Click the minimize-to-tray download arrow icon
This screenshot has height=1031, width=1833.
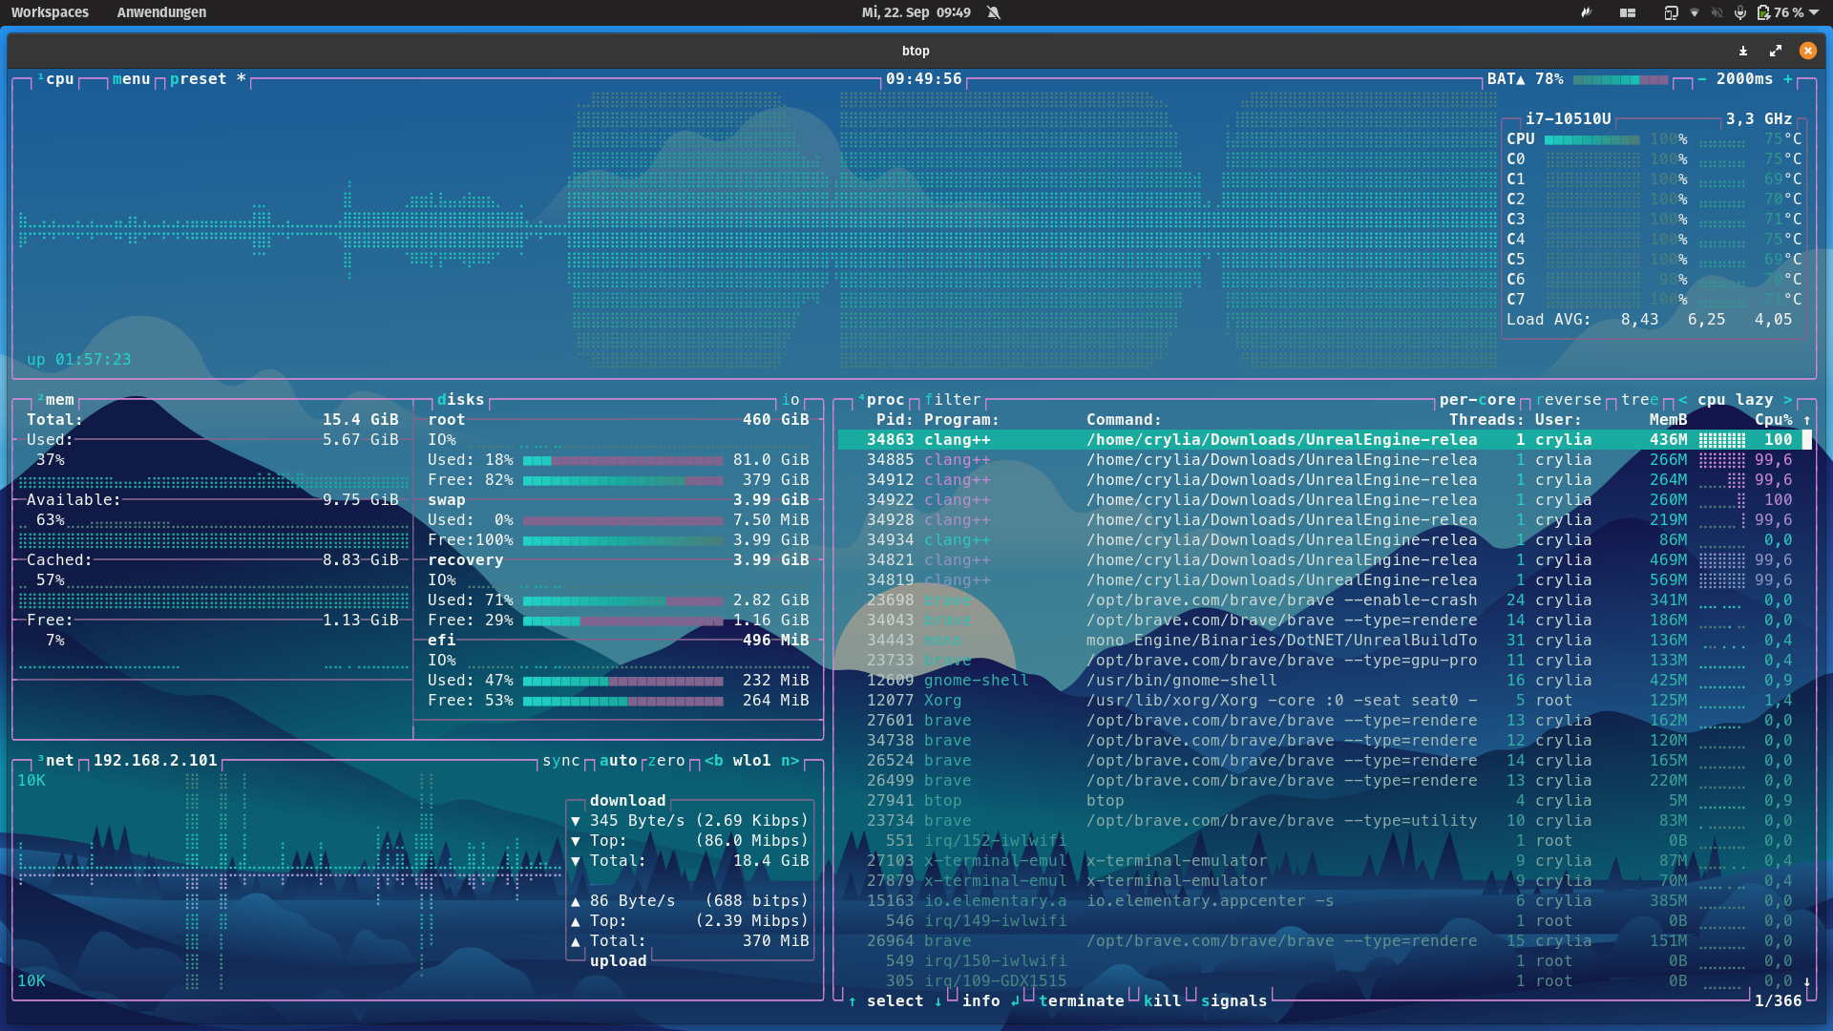(1743, 51)
